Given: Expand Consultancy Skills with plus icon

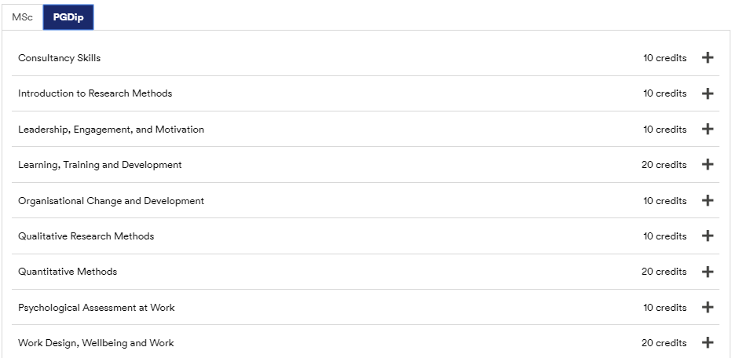Looking at the screenshot, I should [x=708, y=57].
